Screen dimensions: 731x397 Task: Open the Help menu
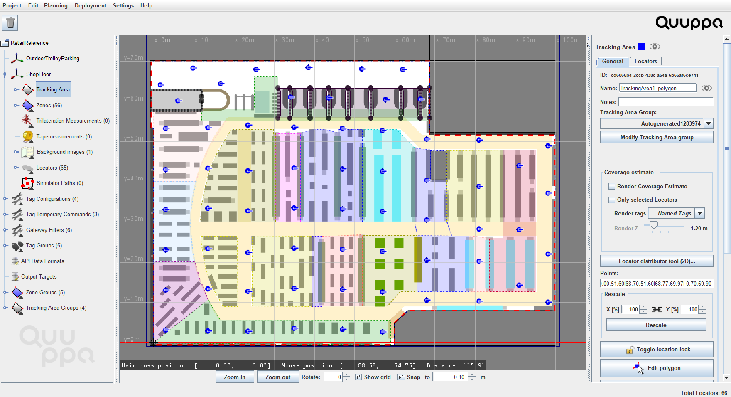(x=146, y=5)
